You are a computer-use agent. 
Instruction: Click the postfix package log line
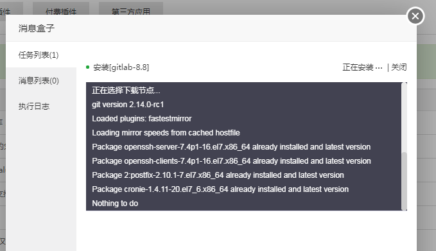(x=218, y=175)
